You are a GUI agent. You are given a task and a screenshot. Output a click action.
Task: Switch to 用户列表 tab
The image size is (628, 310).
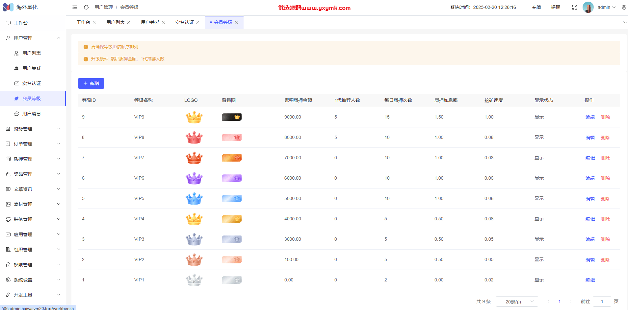pyautogui.click(x=116, y=22)
